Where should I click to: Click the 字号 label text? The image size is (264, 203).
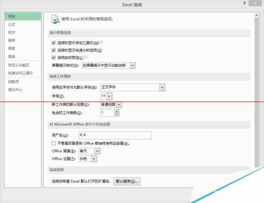(58, 96)
